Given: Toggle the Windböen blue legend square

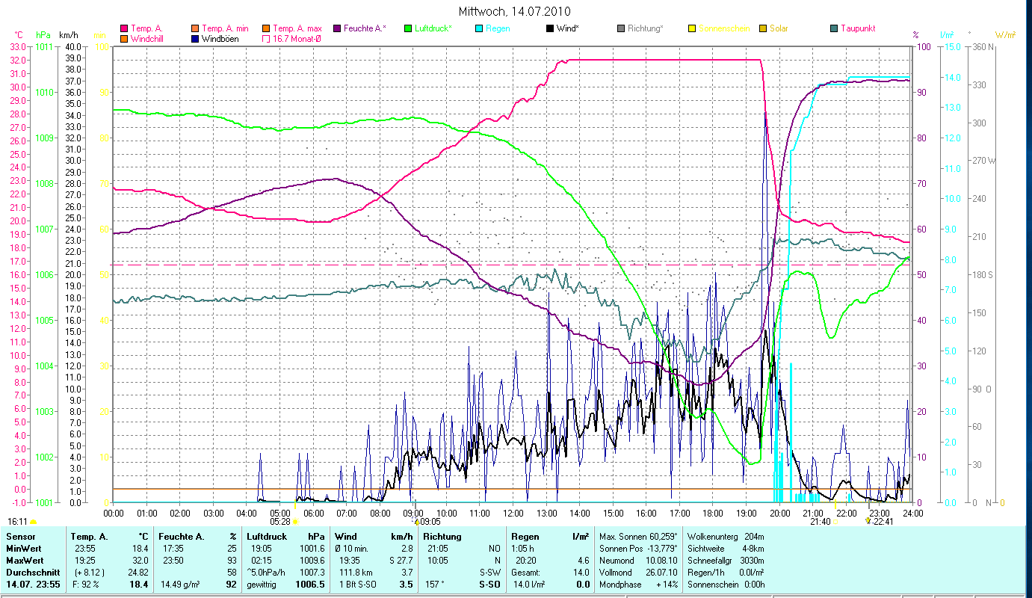Looking at the screenshot, I should 196,38.
